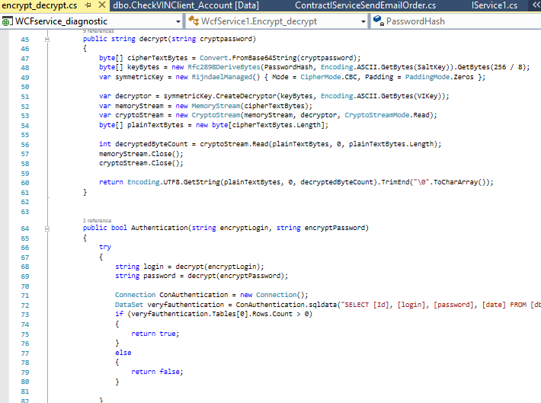Pin the encrypt_decrypt.cs tab
Image resolution: width=541 pixels, height=403 pixels.
[88, 5]
